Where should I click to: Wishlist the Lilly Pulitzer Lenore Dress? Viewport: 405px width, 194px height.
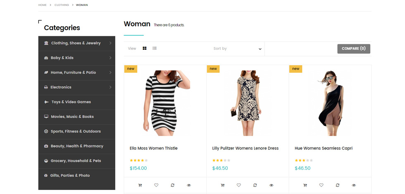pos(239,185)
